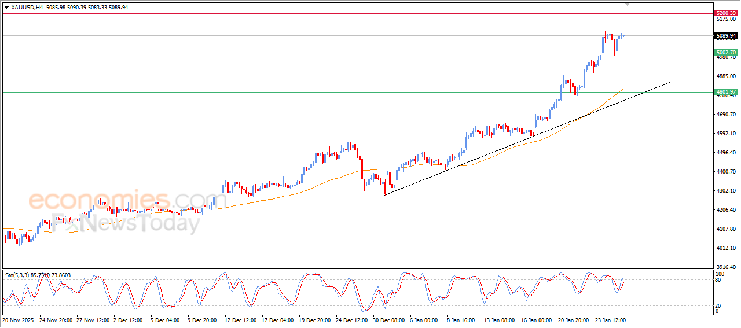Click the 12 Dec 12:00 date label
The height and width of the screenshot is (328, 741).
[x=241, y=320]
